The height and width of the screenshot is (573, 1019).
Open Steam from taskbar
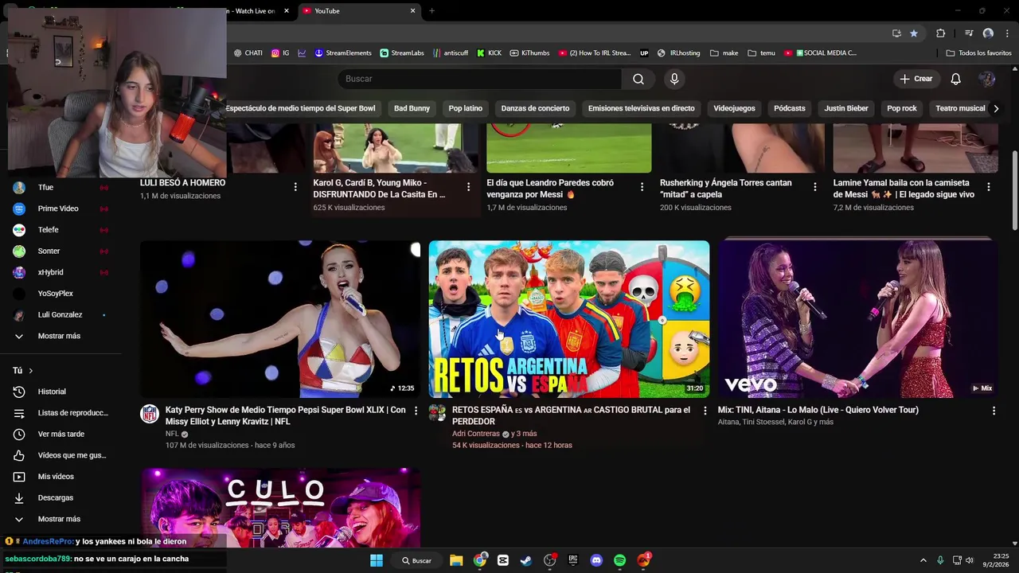[x=526, y=560]
